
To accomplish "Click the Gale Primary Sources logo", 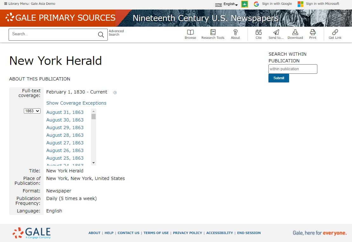I will point(60,18).
